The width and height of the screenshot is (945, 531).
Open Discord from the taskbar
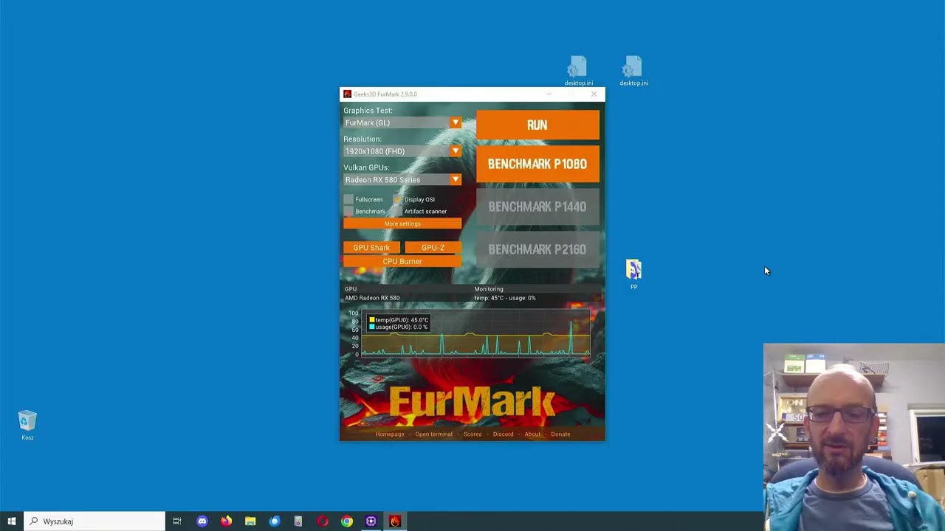(202, 521)
